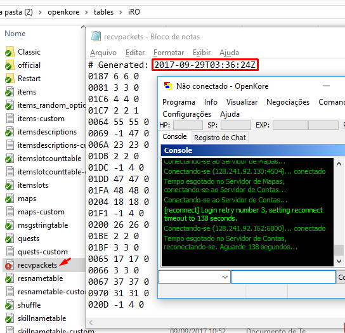Click the items-custom file icon

click(x=10, y=119)
